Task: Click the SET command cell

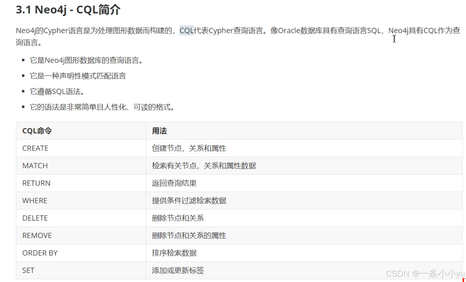Action: tap(81, 271)
